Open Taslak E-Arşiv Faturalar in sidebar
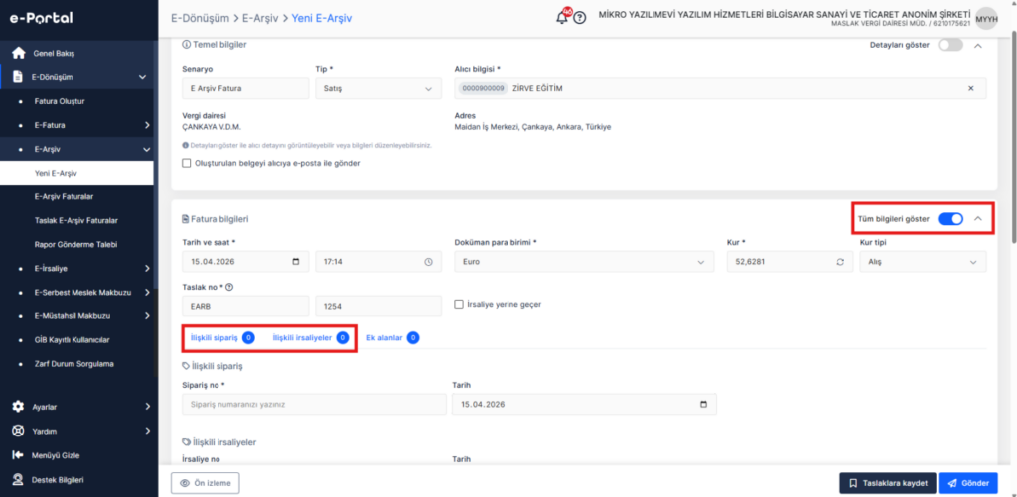The image size is (1017, 497). click(75, 220)
